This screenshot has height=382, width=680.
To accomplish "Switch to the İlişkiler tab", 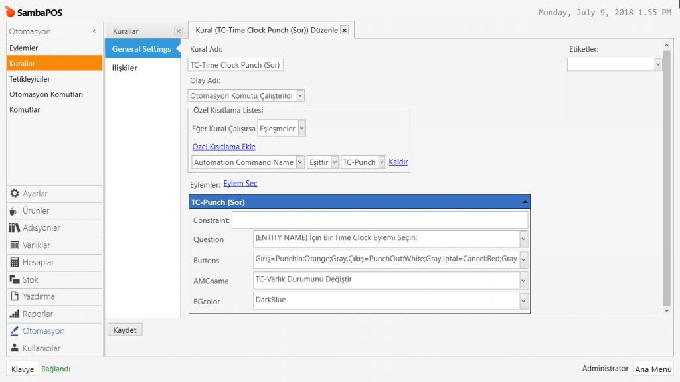I will pyautogui.click(x=125, y=68).
